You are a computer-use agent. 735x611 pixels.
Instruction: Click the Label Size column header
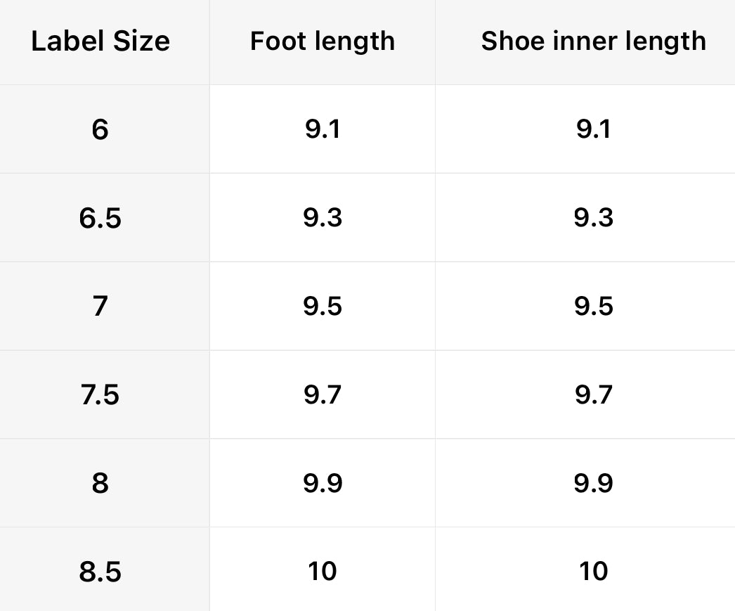[x=100, y=41]
